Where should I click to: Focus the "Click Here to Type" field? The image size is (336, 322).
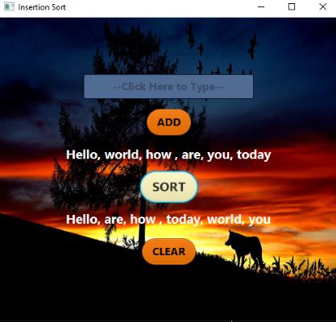(x=168, y=86)
